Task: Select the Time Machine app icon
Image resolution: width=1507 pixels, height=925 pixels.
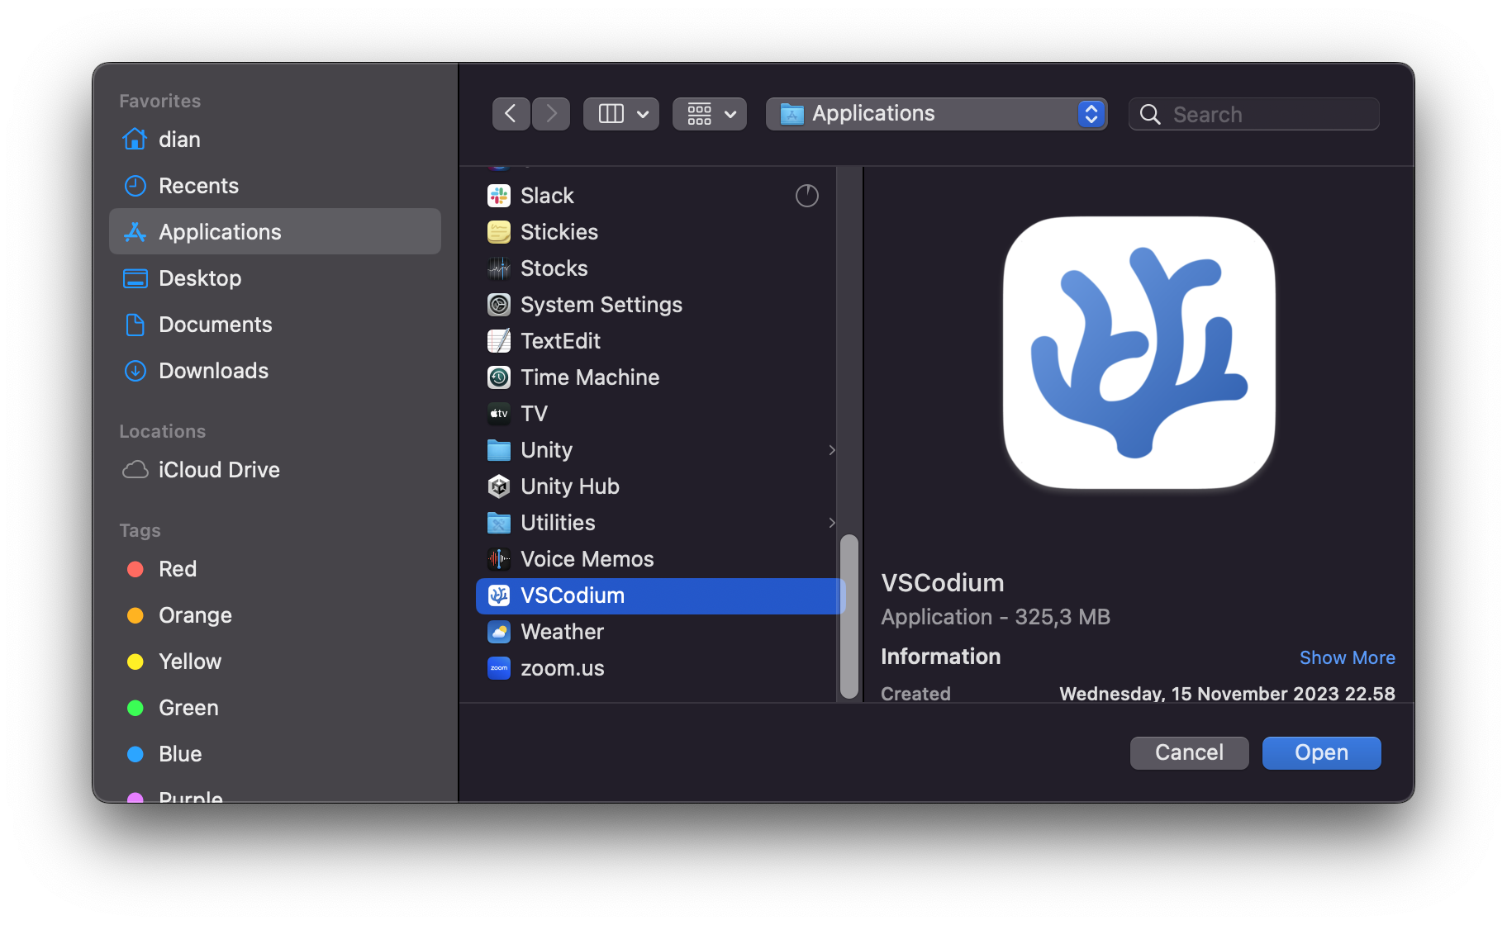Action: coord(499,377)
